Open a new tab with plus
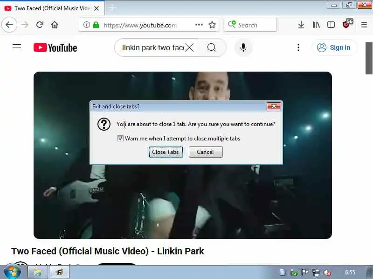This screenshot has width=373, height=279. 112,8
